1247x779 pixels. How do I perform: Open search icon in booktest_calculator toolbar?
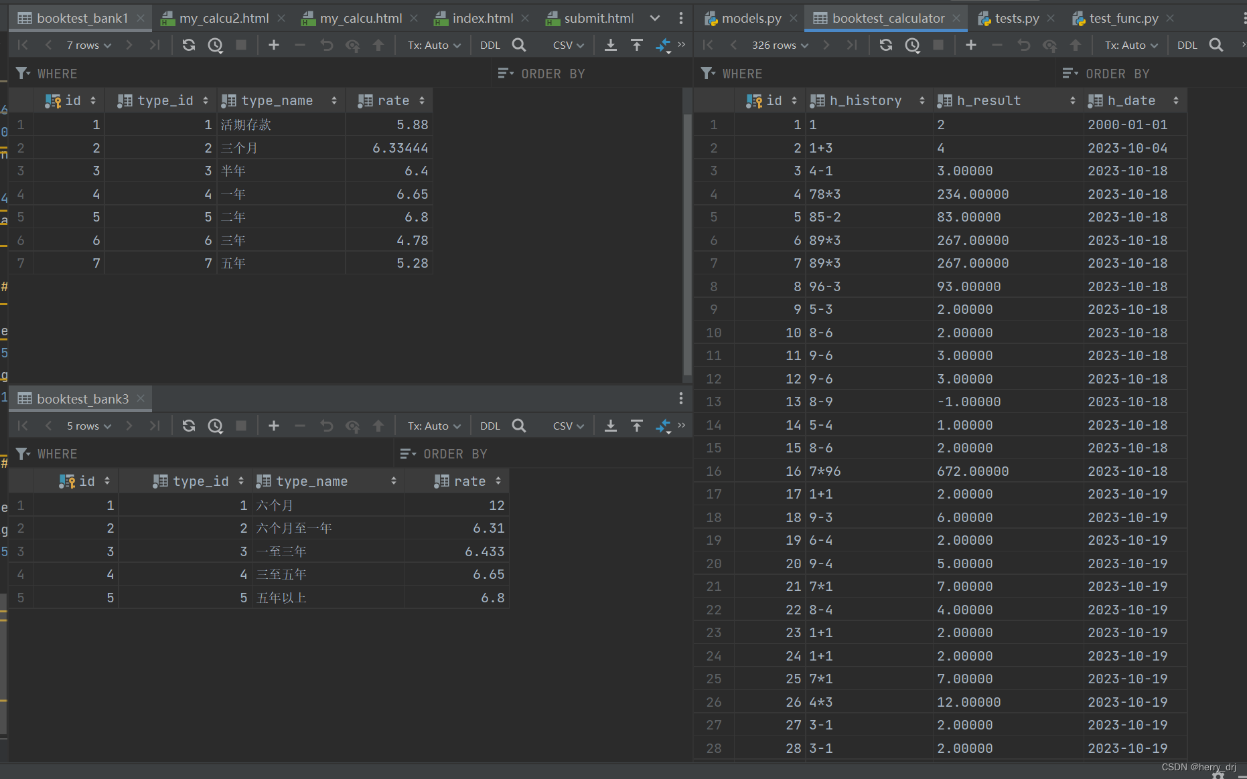1216,45
